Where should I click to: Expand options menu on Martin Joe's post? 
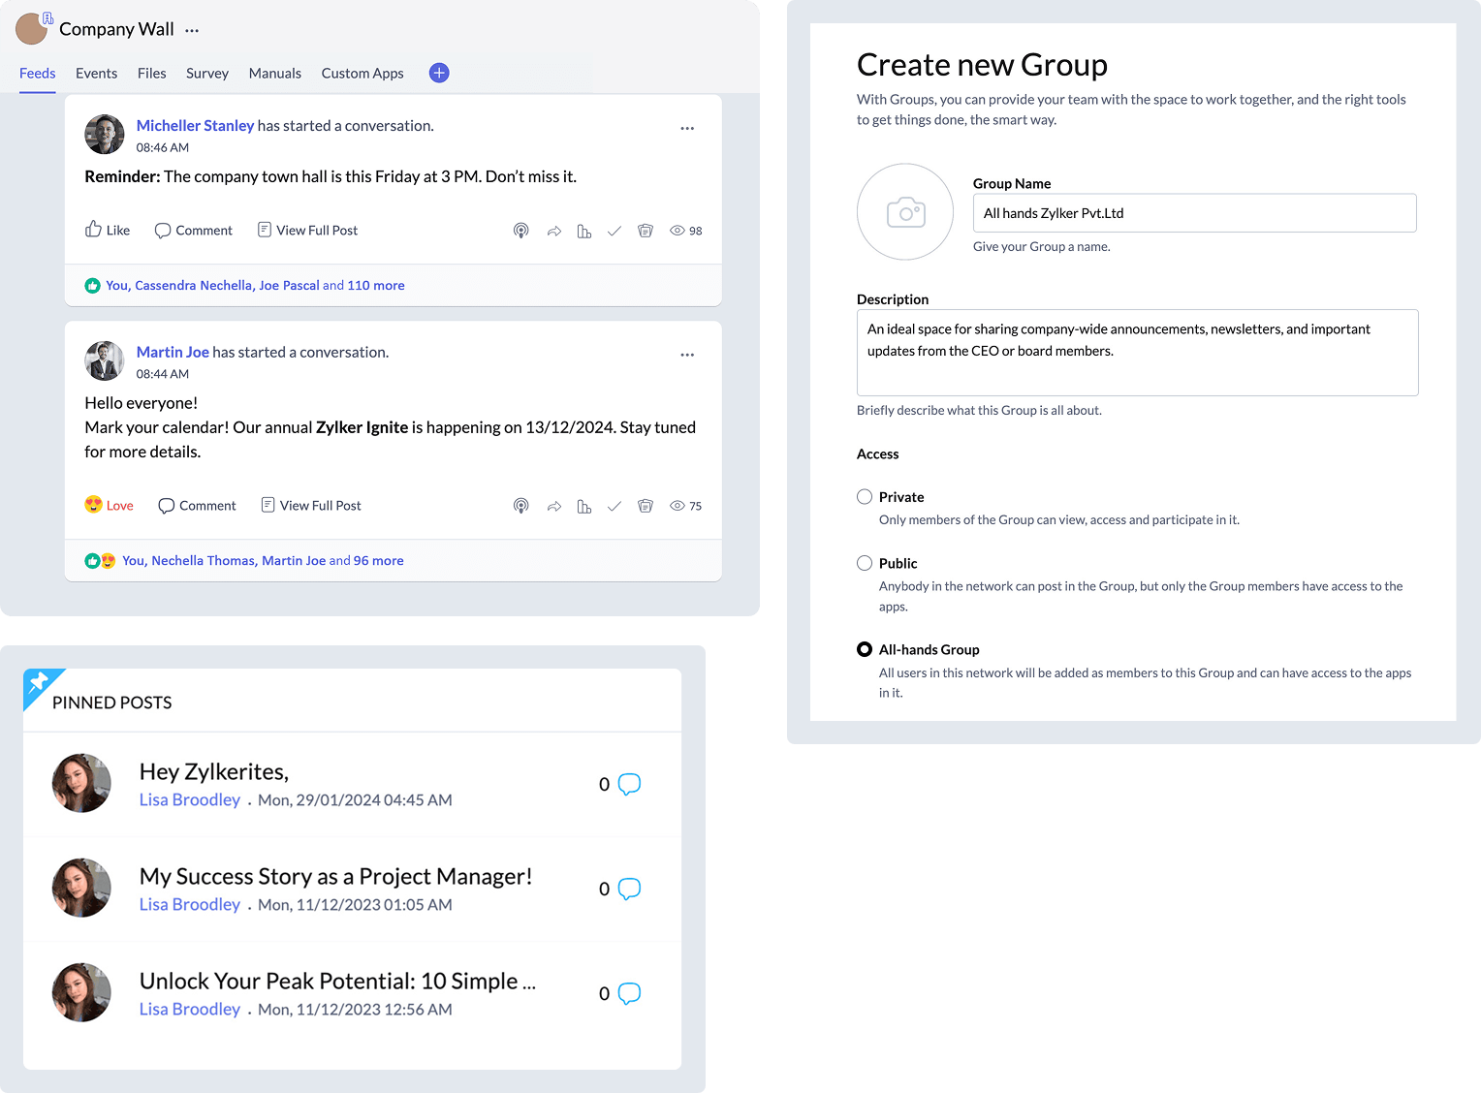[687, 355]
